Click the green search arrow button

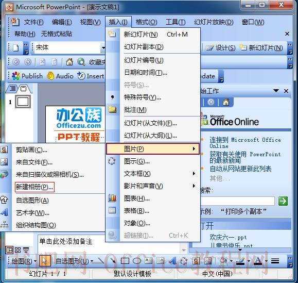pyautogui.click(x=283, y=201)
